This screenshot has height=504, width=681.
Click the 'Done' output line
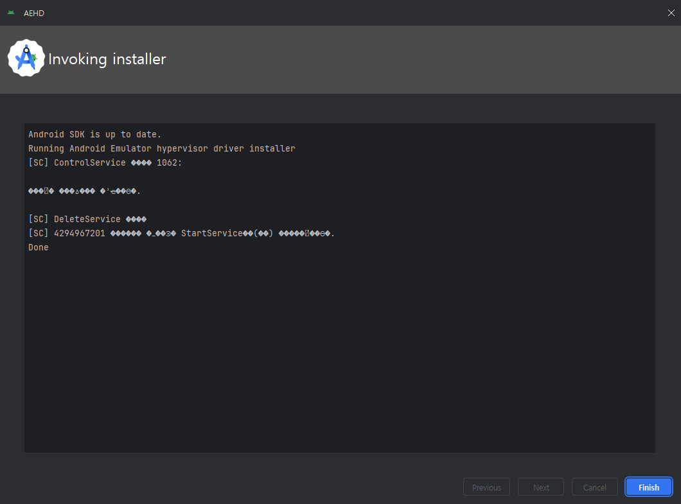pos(38,247)
